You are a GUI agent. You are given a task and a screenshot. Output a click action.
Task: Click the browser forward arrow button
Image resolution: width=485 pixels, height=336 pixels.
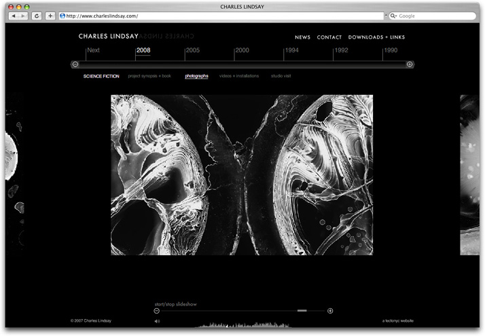pyautogui.click(x=23, y=16)
